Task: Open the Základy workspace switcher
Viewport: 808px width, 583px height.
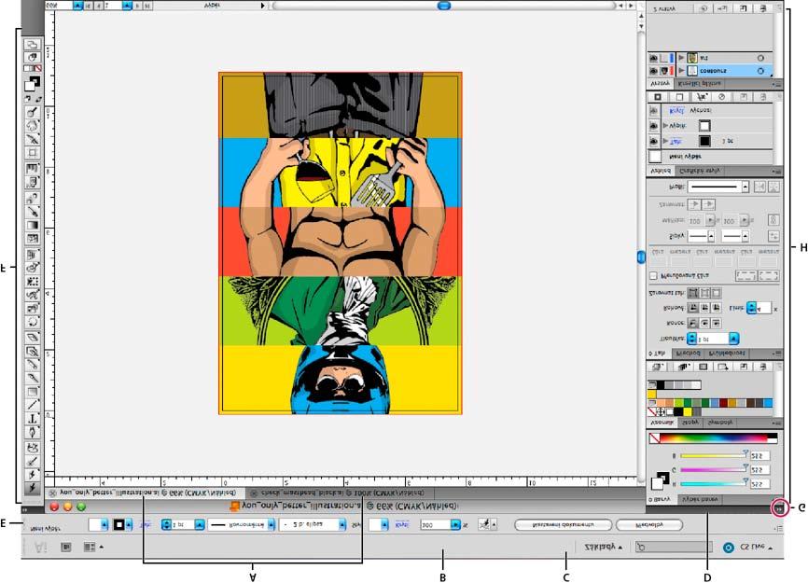Action: click(604, 547)
